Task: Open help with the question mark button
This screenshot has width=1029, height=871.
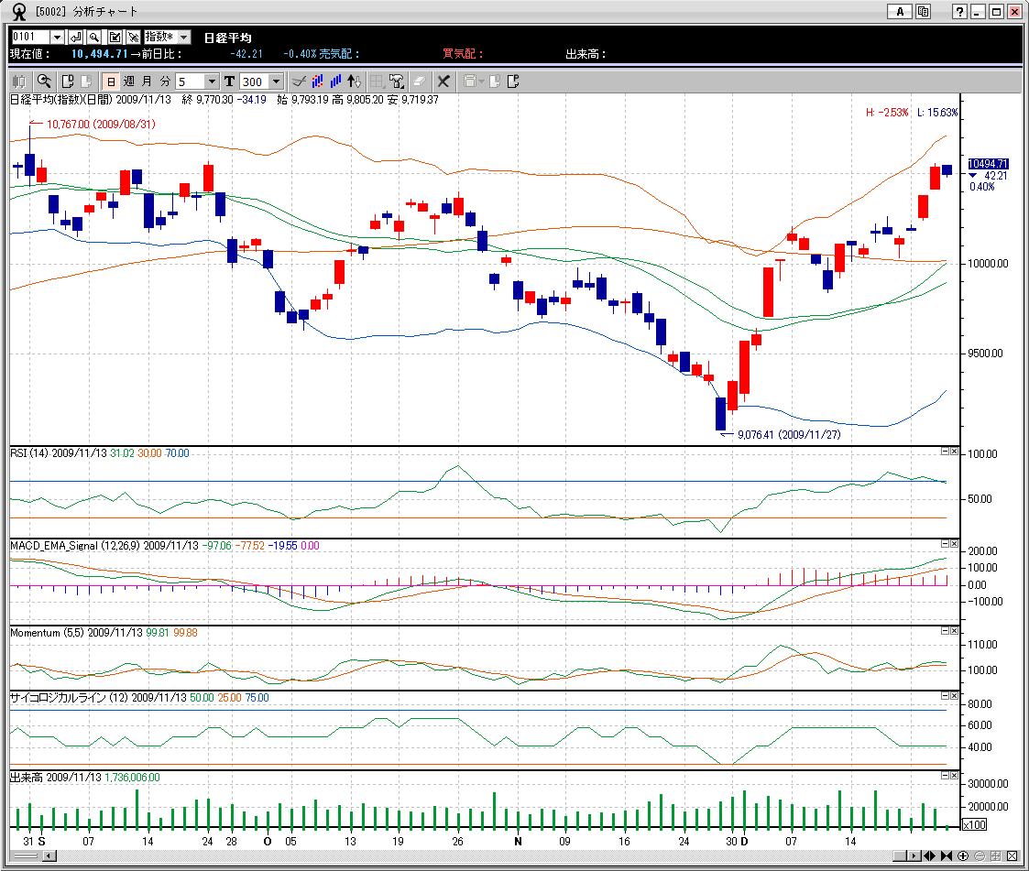Action: pos(959,11)
